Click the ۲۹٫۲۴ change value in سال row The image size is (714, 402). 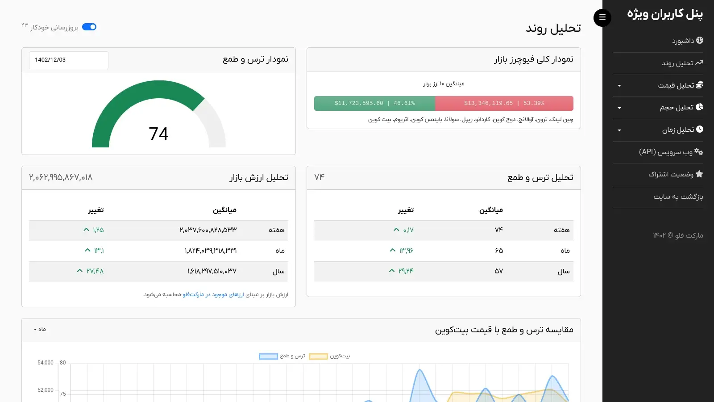pyautogui.click(x=406, y=271)
